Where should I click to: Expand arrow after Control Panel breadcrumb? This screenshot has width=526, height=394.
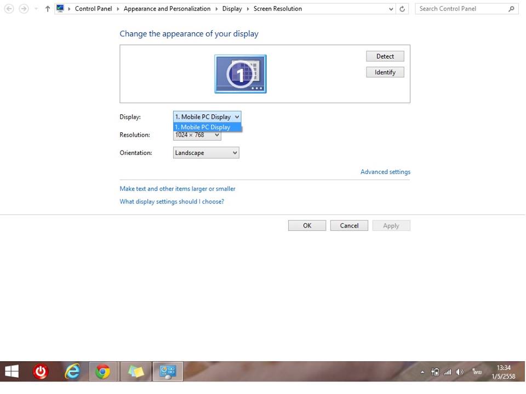point(118,9)
